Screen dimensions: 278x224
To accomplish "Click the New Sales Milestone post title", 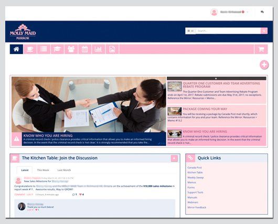I will pyautogui.click(x=46, y=182).
